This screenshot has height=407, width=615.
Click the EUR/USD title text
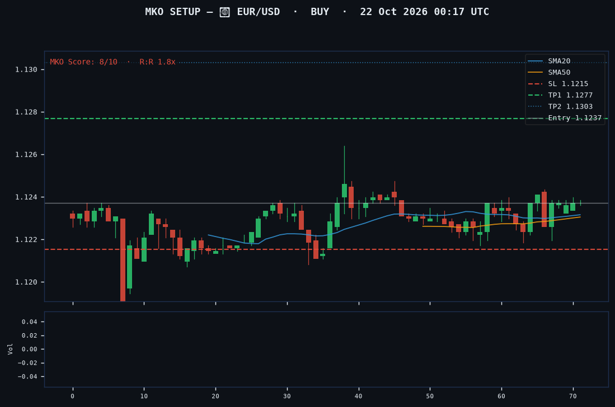click(259, 12)
